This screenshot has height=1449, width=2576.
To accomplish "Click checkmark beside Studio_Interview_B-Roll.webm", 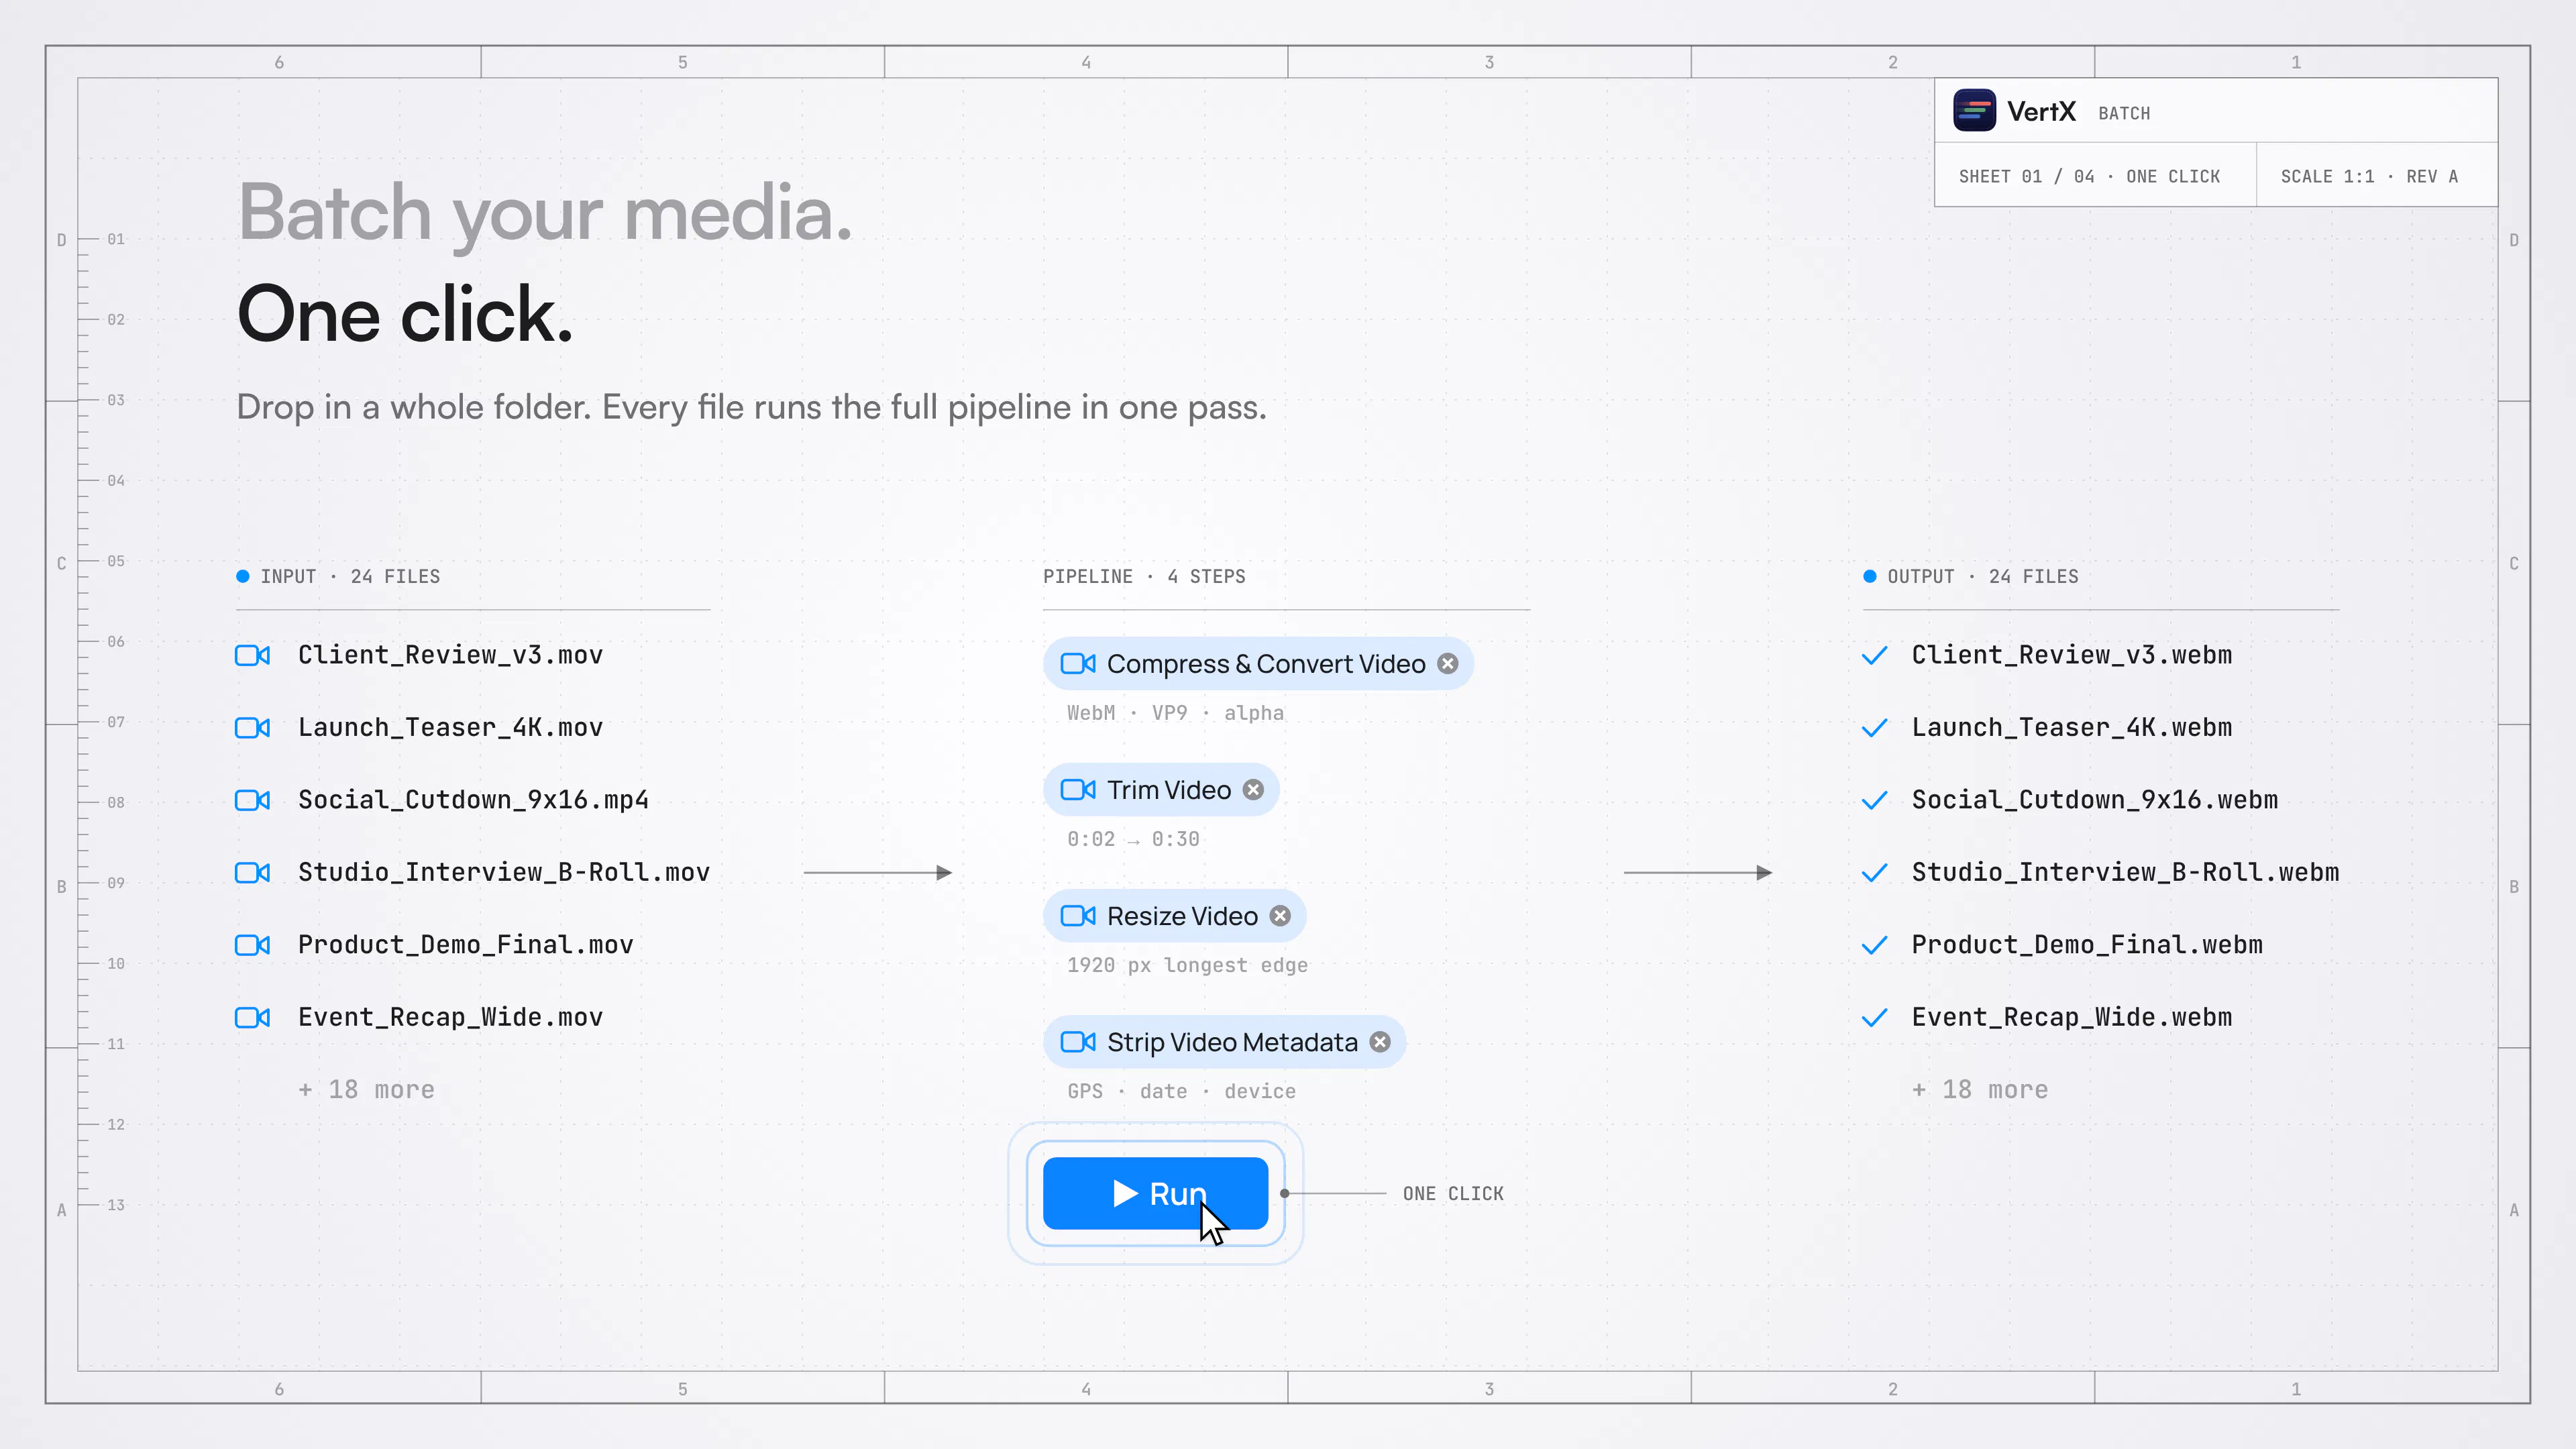I will click(x=1875, y=873).
